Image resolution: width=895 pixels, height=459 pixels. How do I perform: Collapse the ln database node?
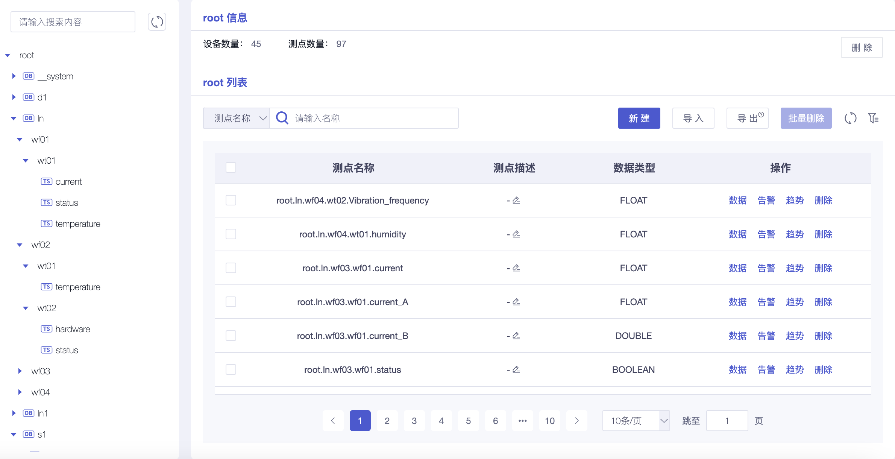click(x=14, y=118)
